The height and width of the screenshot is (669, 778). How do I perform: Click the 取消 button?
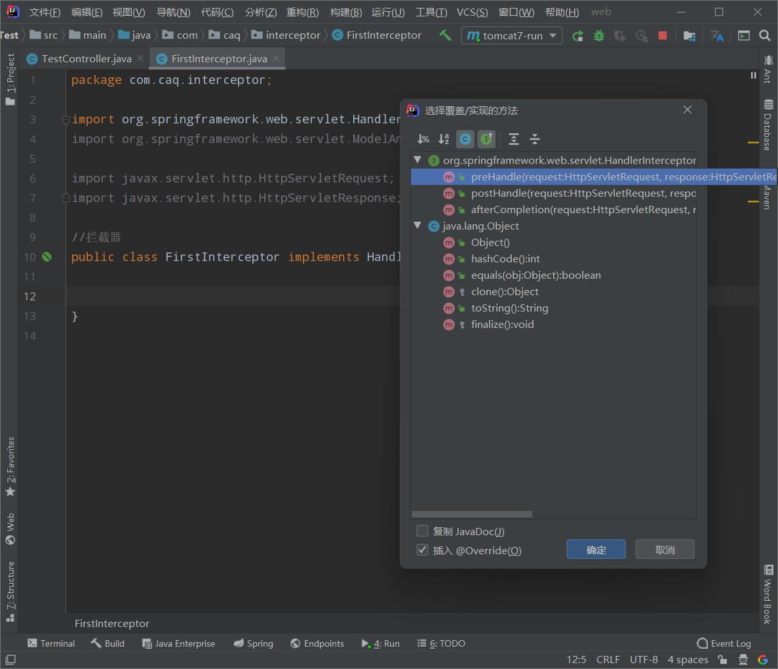point(665,550)
